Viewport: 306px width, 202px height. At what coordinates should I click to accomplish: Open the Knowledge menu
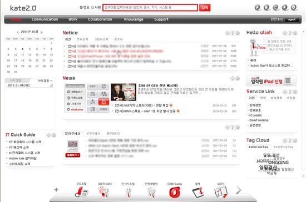coord(134,19)
